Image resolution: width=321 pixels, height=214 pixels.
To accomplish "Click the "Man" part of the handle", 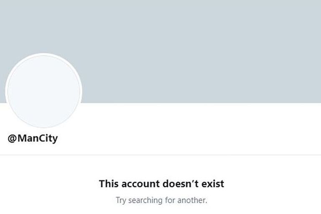I will pos(28,138).
